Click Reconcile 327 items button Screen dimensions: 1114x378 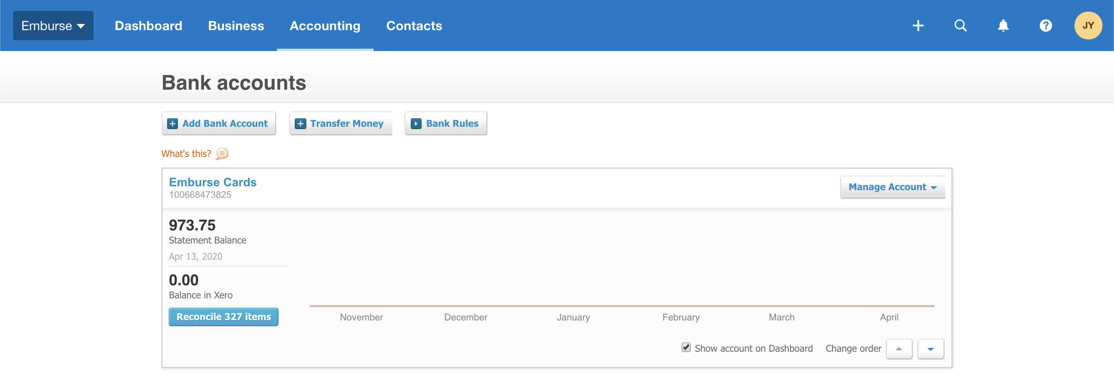click(223, 317)
